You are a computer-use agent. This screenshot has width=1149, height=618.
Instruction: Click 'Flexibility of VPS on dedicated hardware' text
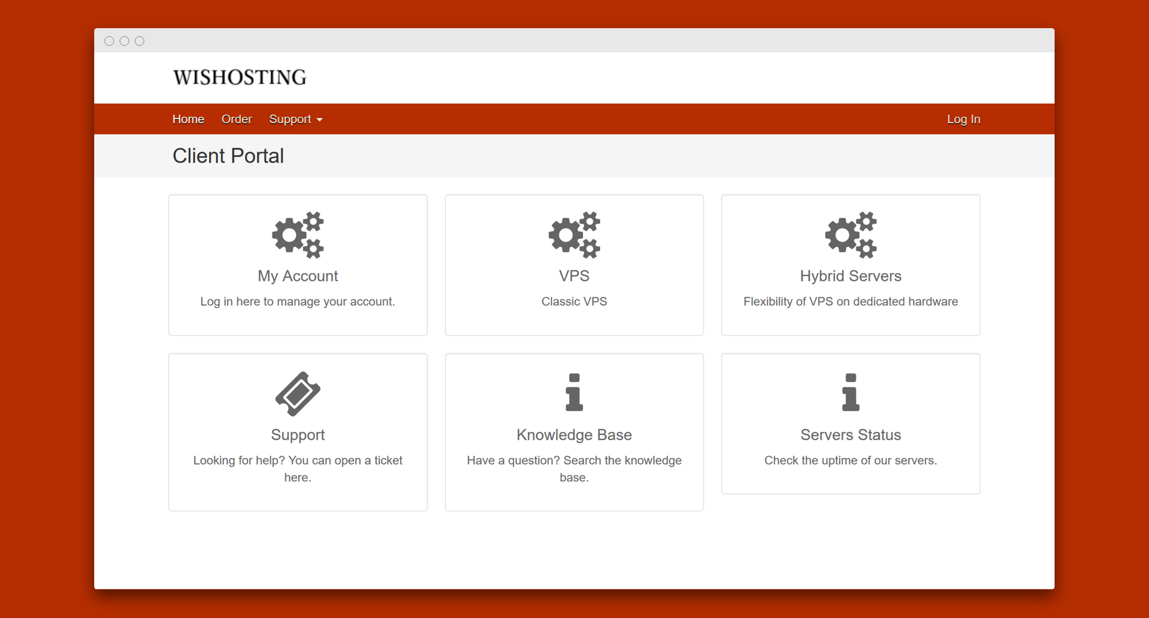(x=851, y=302)
